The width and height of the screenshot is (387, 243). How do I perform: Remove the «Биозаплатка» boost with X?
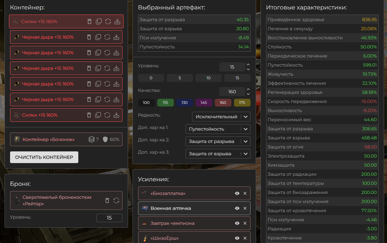click(x=245, y=193)
